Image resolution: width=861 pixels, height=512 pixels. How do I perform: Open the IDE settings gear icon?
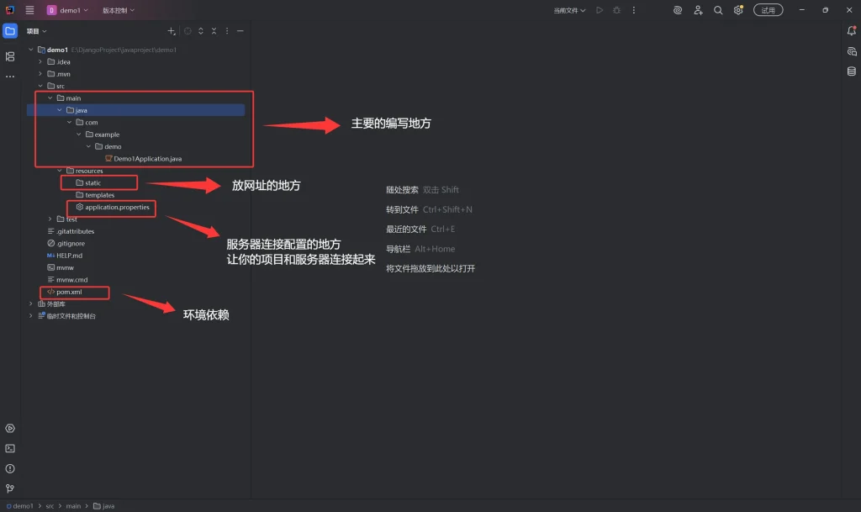tap(738, 10)
